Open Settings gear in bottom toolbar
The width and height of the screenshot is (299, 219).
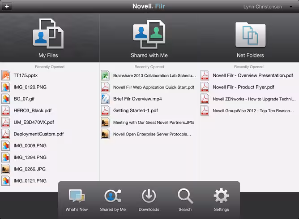[x=222, y=200]
